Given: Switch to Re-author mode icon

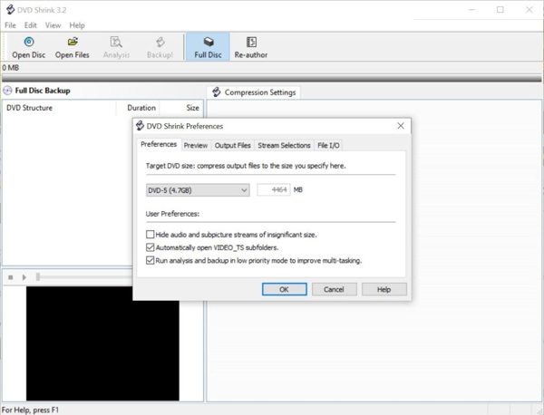Looking at the screenshot, I should tap(251, 42).
